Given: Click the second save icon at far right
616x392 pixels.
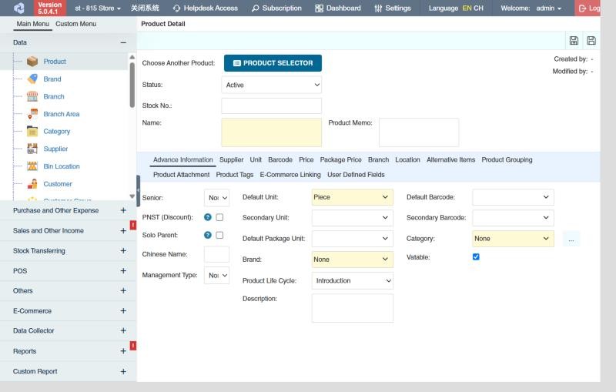Looking at the screenshot, I should [x=591, y=41].
